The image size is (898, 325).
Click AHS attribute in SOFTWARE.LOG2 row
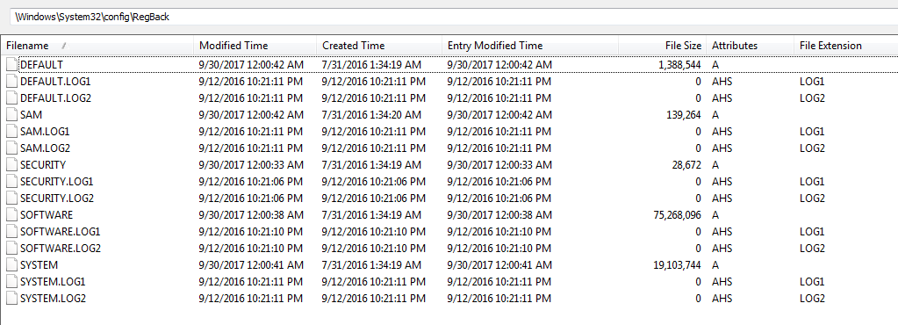[x=722, y=249]
